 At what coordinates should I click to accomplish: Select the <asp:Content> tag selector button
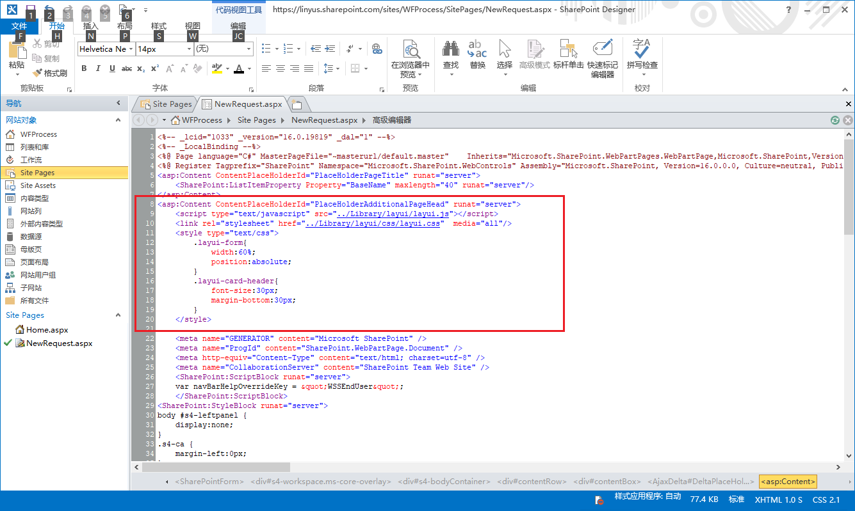[x=788, y=481]
